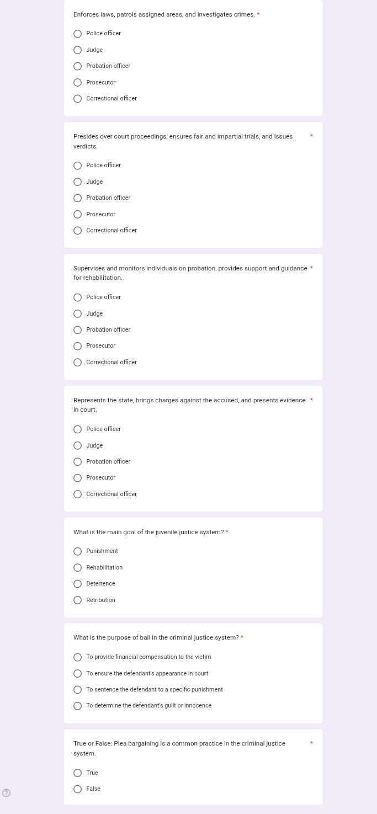The width and height of the screenshot is (377, 814).
Task: Mark True for the plea bargaining question
Action: 78,773
